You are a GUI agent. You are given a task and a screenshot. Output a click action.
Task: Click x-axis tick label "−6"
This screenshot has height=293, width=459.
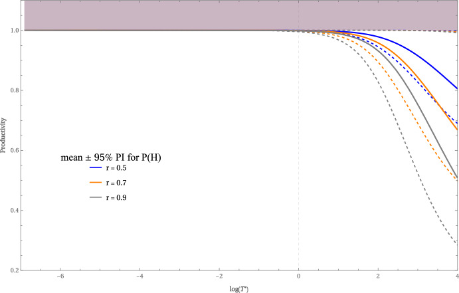tap(60, 276)
